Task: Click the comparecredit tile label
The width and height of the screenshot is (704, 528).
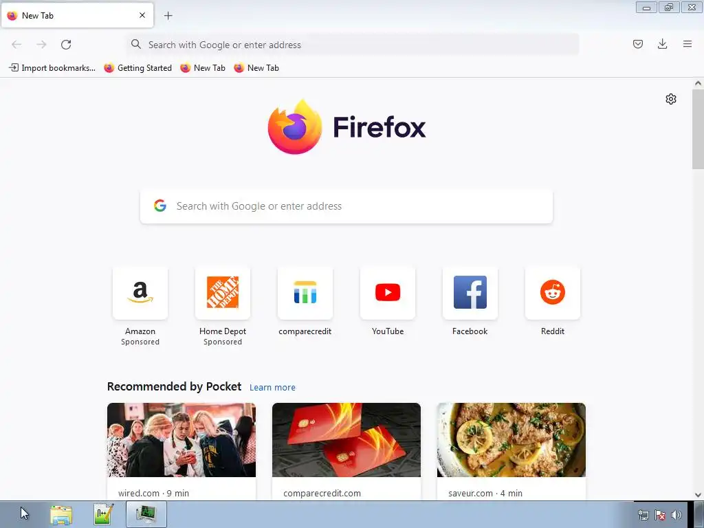Action: tap(305, 331)
